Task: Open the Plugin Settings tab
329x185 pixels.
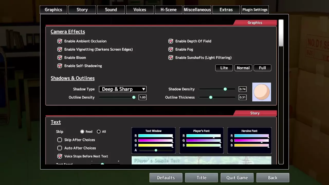Action: pos(255,10)
